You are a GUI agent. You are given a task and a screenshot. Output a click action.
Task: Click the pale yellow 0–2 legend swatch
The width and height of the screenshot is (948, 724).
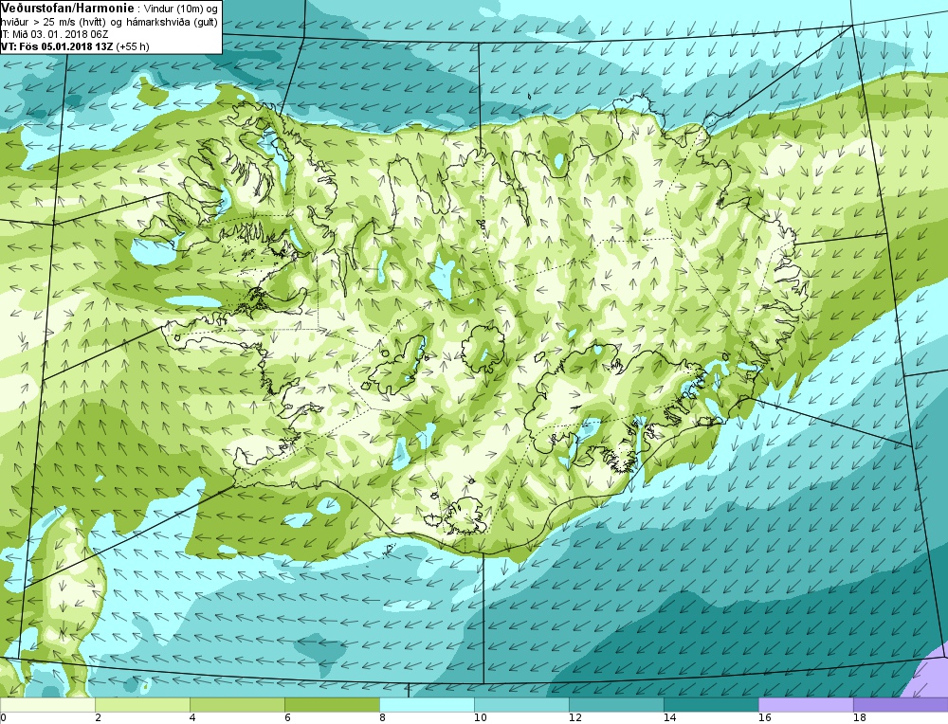pos(47,705)
